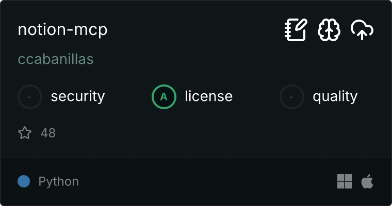Click the notebook with pen icon
392x206 pixels.
point(296,30)
